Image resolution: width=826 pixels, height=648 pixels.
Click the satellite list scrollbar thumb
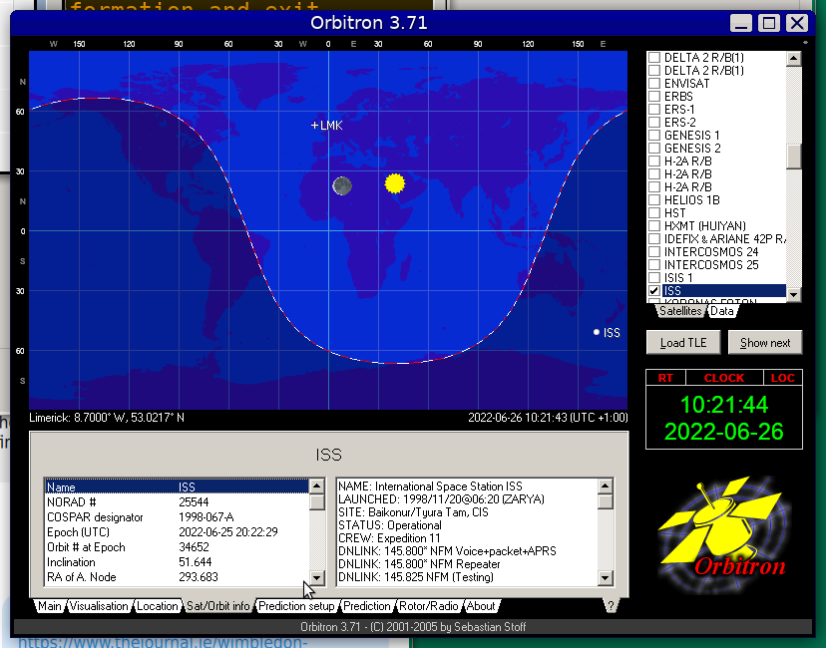click(794, 158)
